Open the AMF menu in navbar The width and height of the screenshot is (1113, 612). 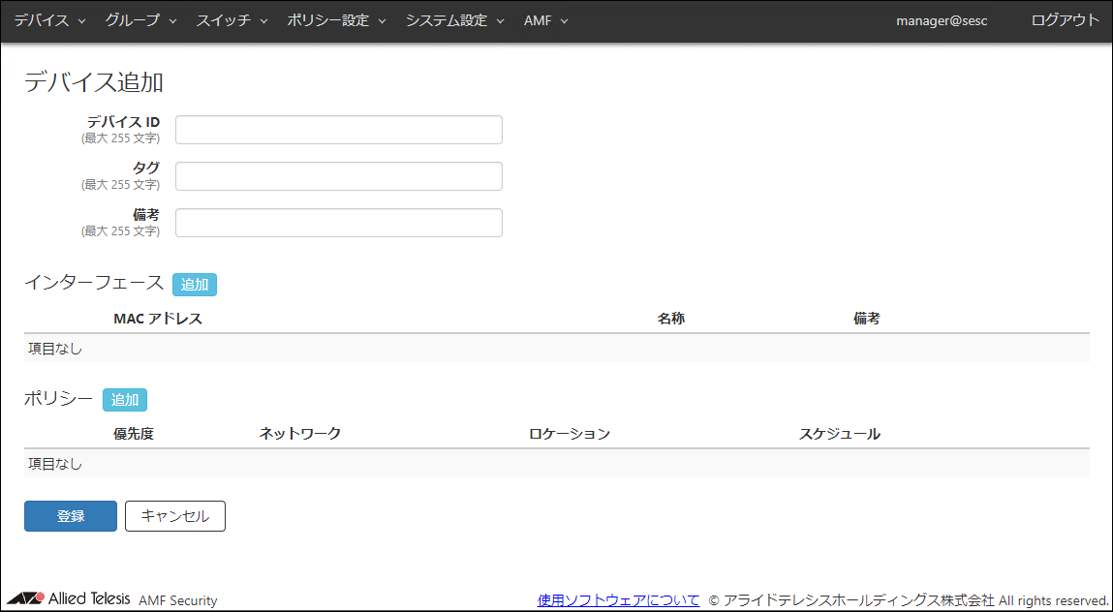pyautogui.click(x=545, y=20)
